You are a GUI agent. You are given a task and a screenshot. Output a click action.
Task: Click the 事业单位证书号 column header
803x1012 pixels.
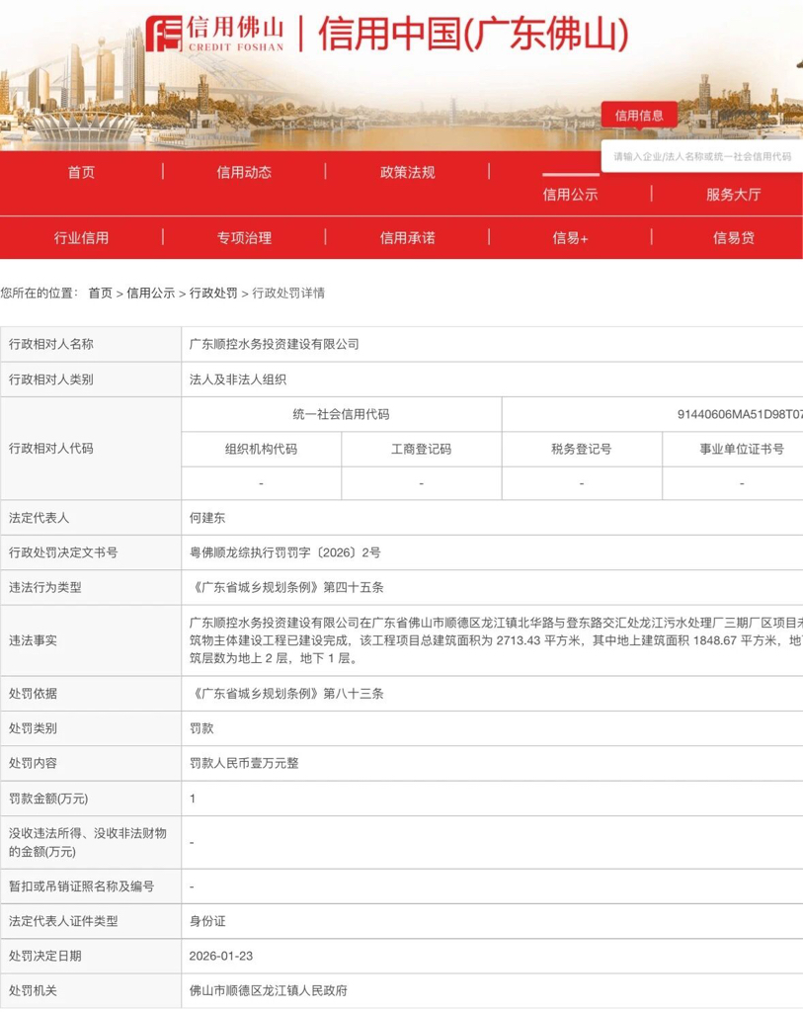tap(742, 450)
